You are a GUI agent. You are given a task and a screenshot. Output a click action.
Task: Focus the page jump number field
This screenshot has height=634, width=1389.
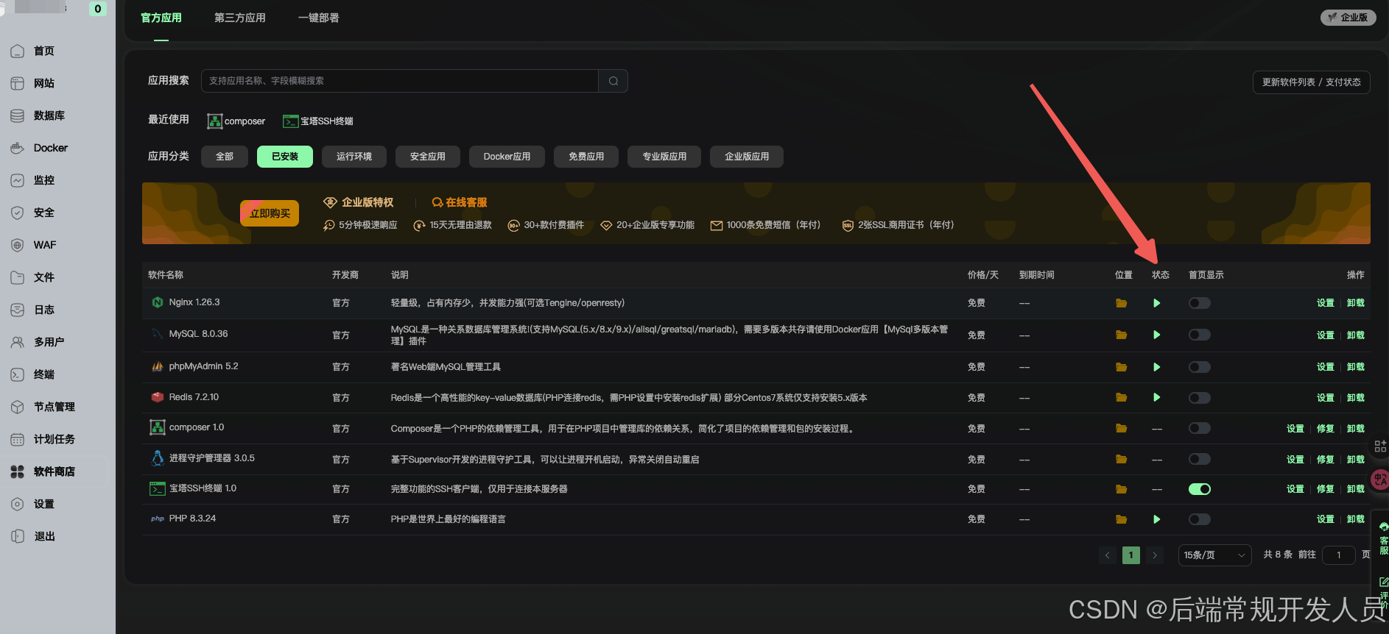pyautogui.click(x=1338, y=555)
